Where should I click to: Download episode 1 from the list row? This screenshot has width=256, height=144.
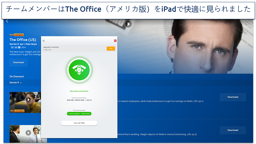click(232, 97)
